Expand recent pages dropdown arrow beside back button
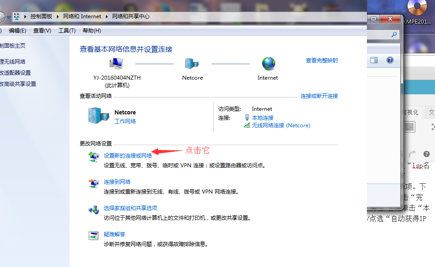The image size is (435, 267). point(8,17)
